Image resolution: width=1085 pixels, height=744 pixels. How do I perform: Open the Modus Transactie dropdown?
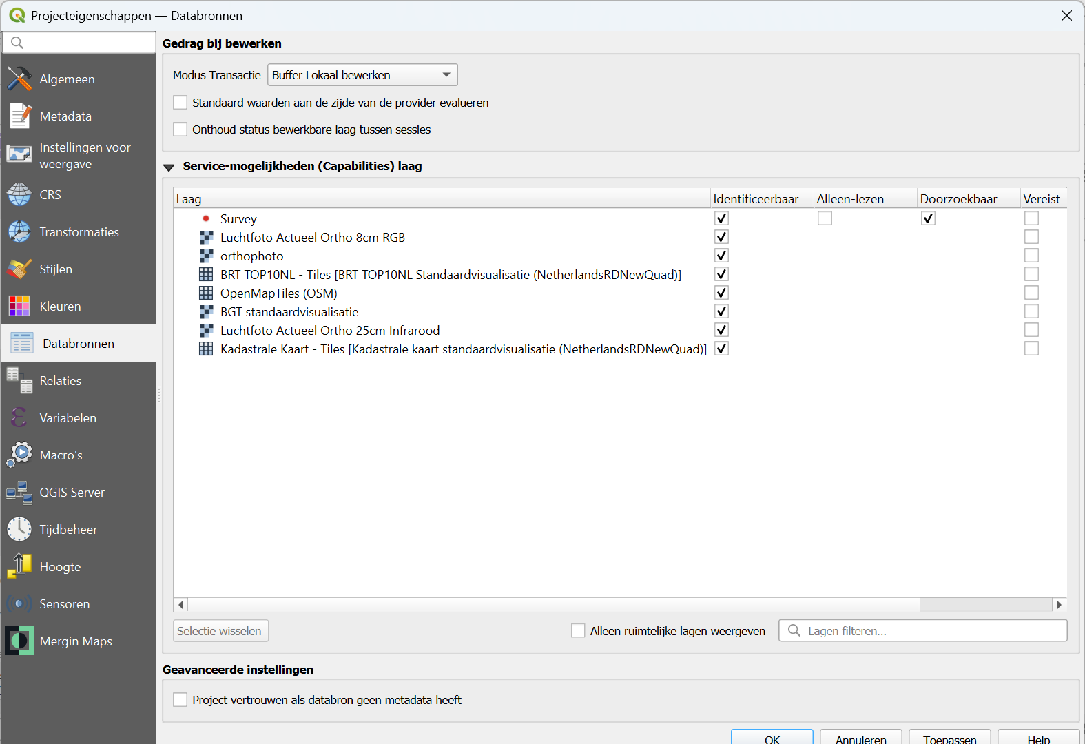point(362,75)
